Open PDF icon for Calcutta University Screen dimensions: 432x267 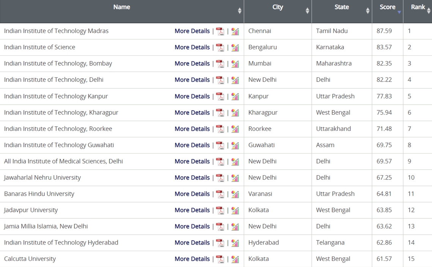click(220, 259)
